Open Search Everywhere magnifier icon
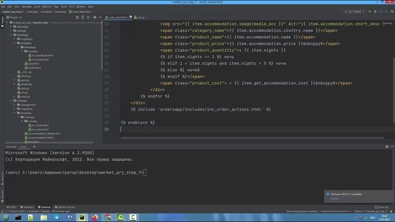Image resolution: width=395 pixels, height=222 pixels. [x=393, y=12]
